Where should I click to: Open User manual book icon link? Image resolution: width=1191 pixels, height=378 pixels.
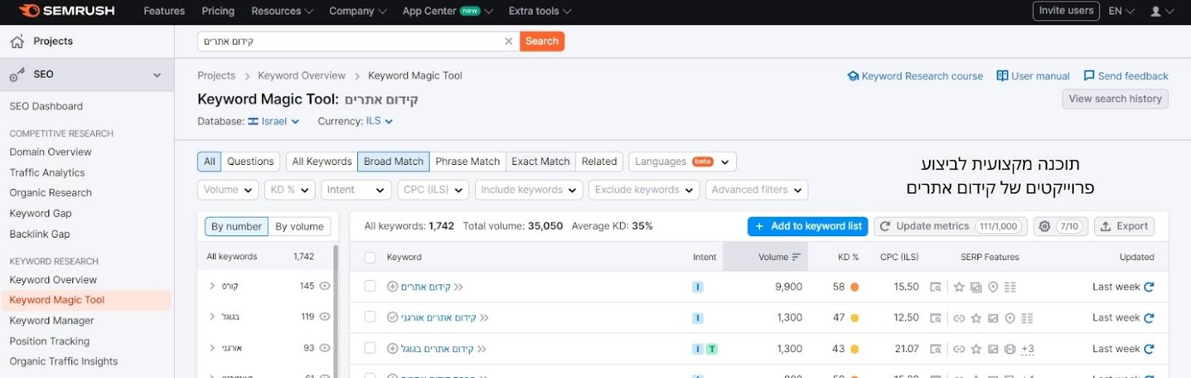(x=1002, y=76)
